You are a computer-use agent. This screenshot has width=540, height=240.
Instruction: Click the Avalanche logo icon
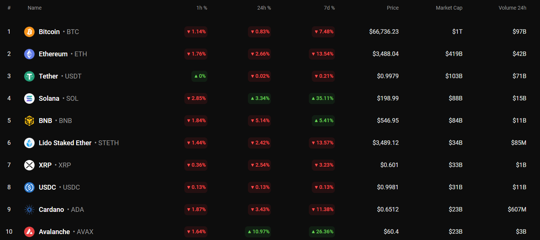click(x=29, y=232)
